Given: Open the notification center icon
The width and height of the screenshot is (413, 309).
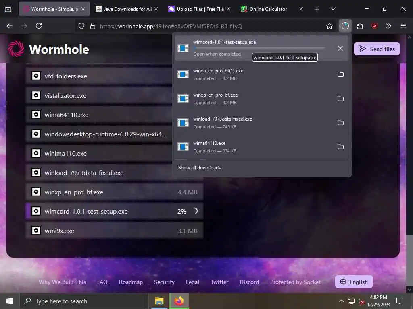Looking at the screenshot, I should coord(400,301).
